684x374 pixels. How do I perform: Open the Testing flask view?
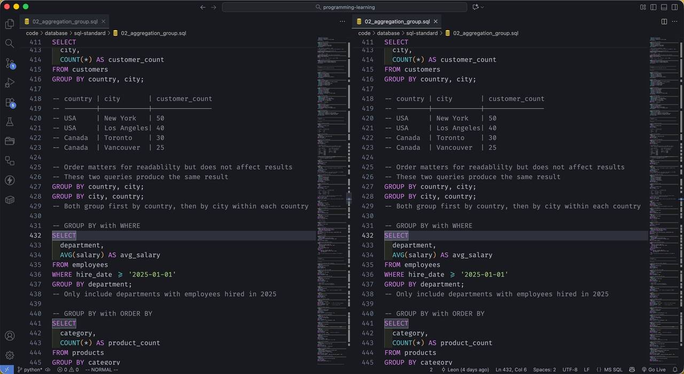coord(10,122)
